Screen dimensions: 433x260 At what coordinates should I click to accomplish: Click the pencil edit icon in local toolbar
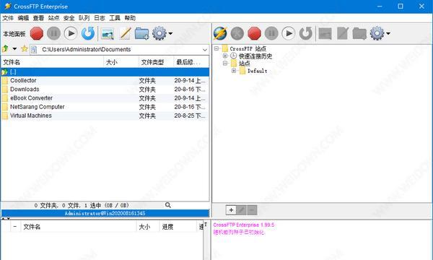(x=126, y=33)
